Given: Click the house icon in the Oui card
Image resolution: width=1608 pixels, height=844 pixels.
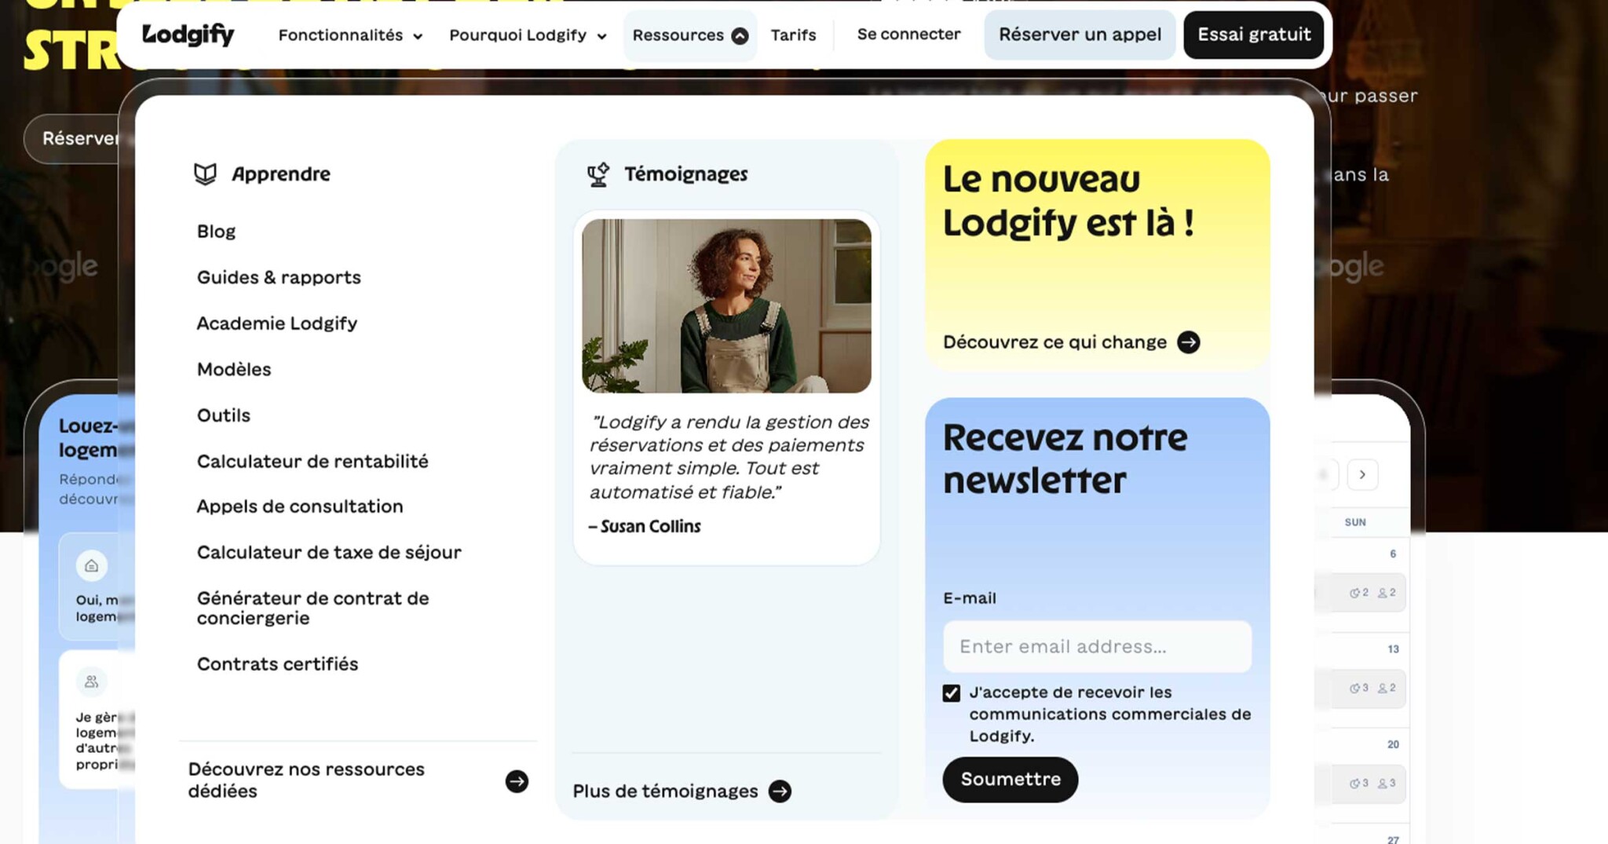Looking at the screenshot, I should [x=91, y=566].
